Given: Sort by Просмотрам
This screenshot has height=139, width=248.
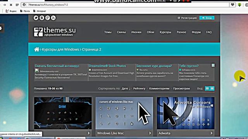Looking at the screenshot, I should [181, 88].
